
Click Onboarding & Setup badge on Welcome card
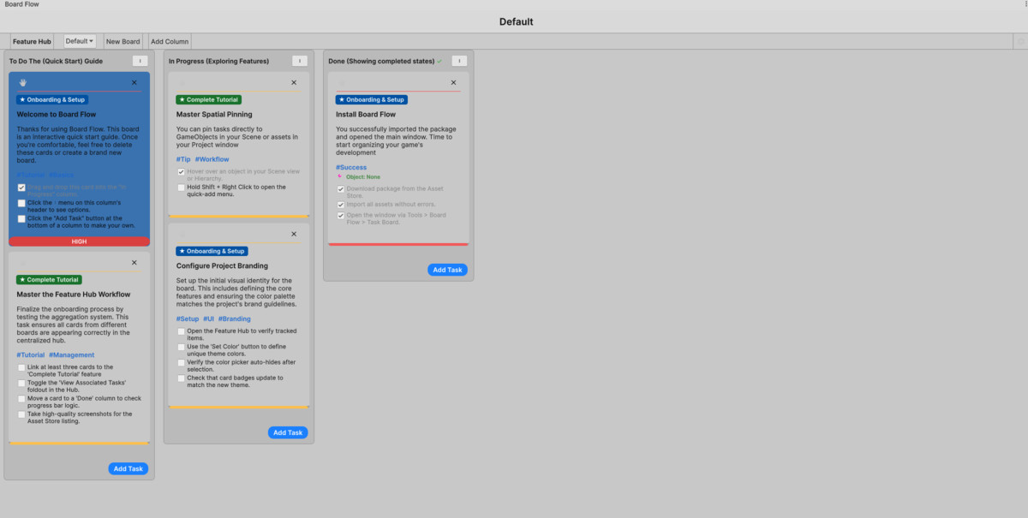tap(52, 99)
